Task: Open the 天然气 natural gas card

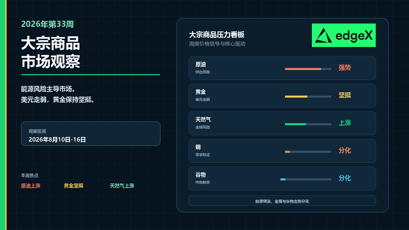Action: pos(282,123)
